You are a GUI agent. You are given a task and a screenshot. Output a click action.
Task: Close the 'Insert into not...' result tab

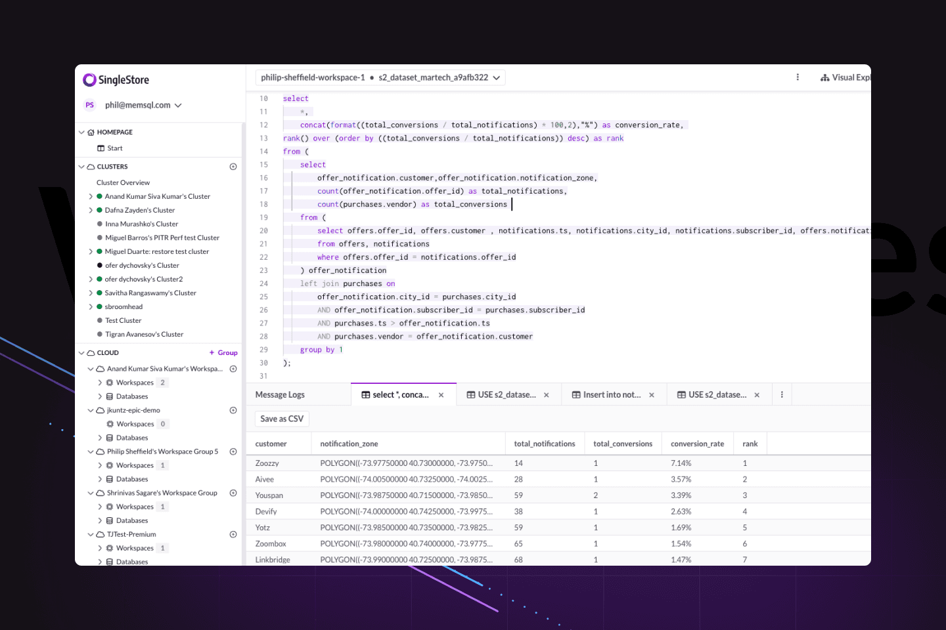[652, 395]
